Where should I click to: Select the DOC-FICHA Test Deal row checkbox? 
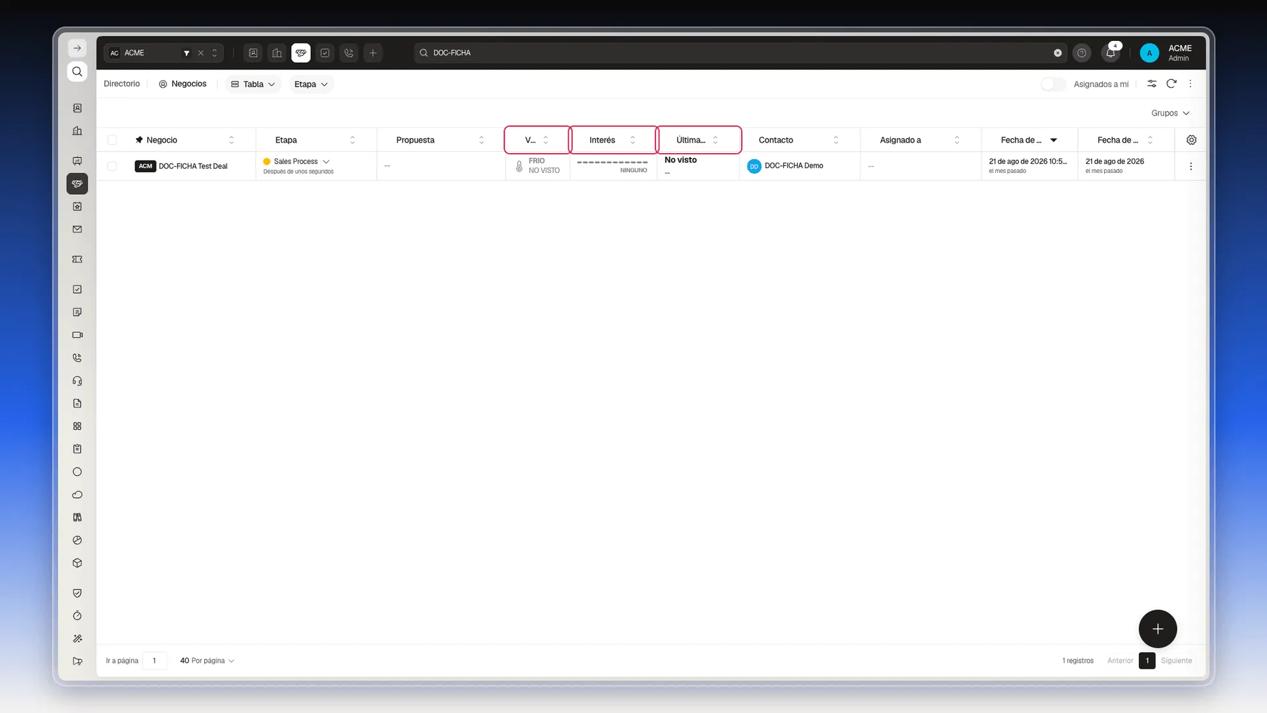112,166
